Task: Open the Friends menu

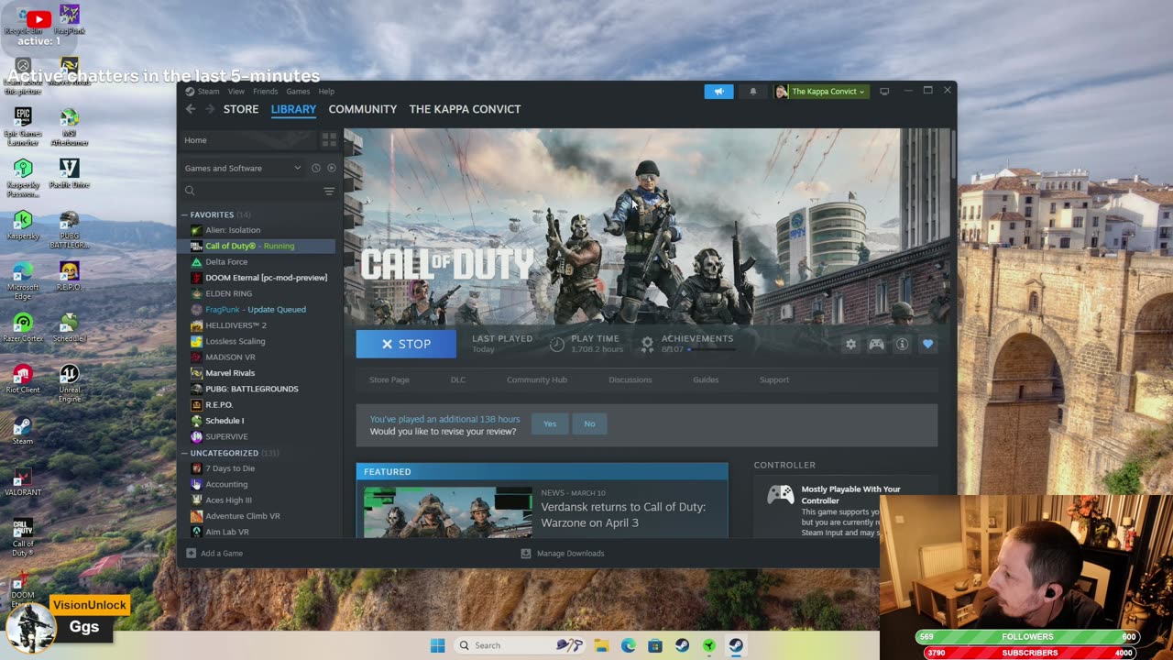Action: (x=266, y=92)
